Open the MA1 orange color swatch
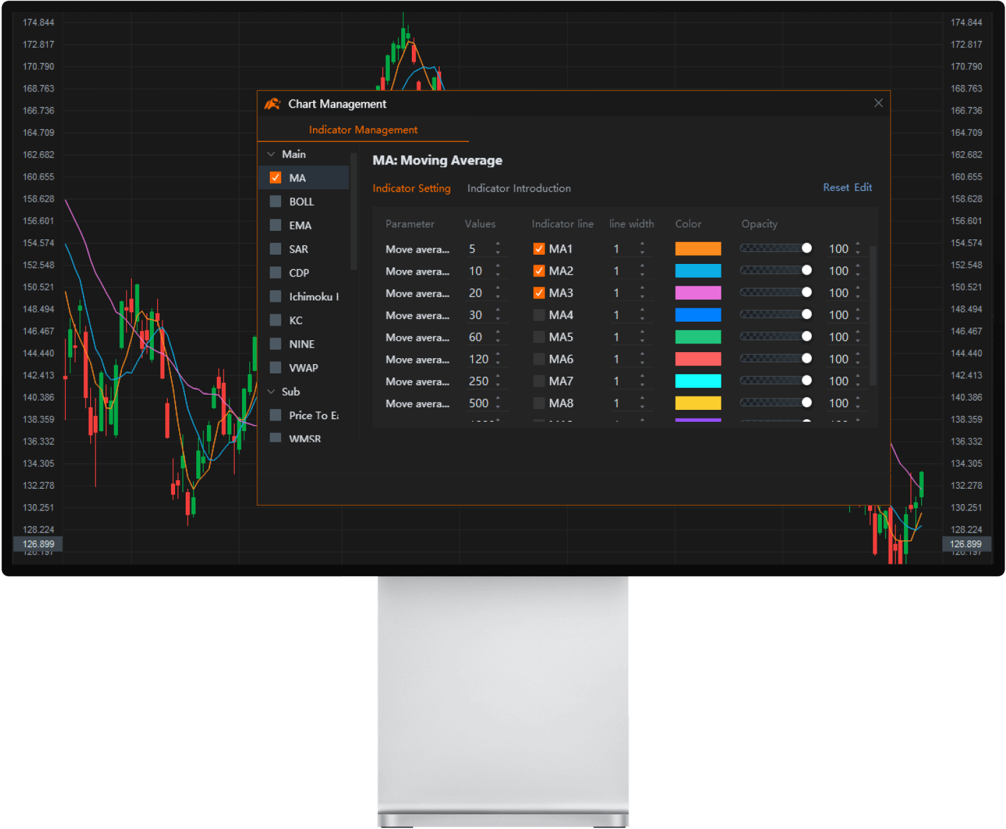Image resolution: width=1006 pixels, height=829 pixels. click(x=698, y=248)
